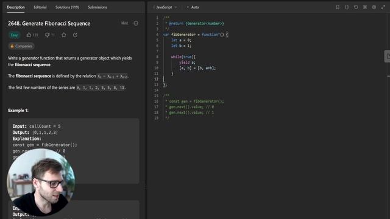Click the 'while(true){' code line
Image resolution: width=390 pixels, height=219 pixels.
(x=183, y=57)
